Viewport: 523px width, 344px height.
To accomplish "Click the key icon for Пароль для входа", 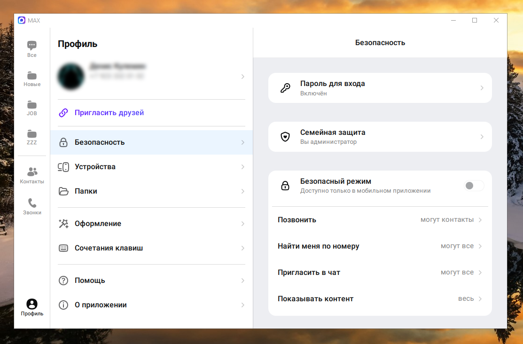I will coord(285,88).
